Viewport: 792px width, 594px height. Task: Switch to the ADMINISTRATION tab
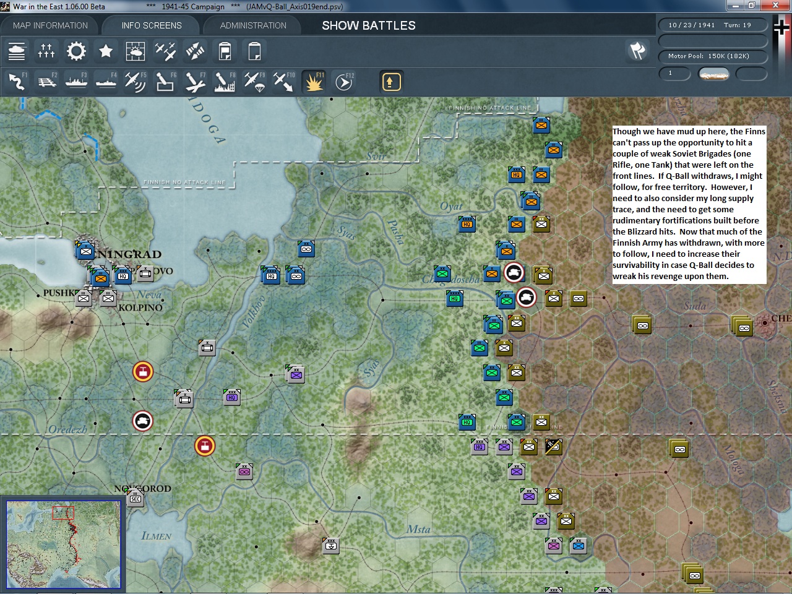(x=253, y=25)
